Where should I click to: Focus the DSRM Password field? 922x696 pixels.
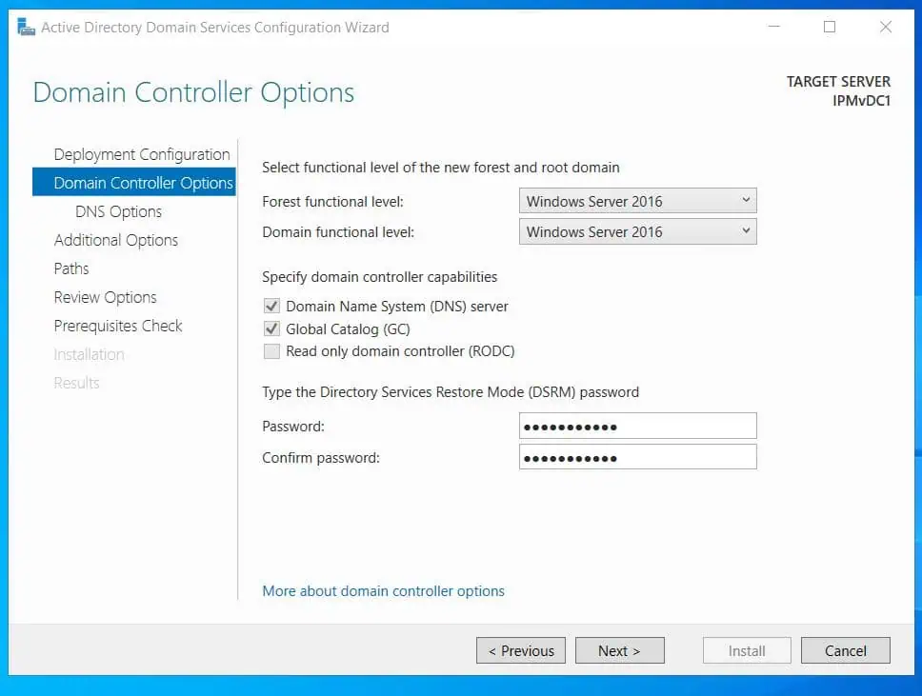click(637, 426)
